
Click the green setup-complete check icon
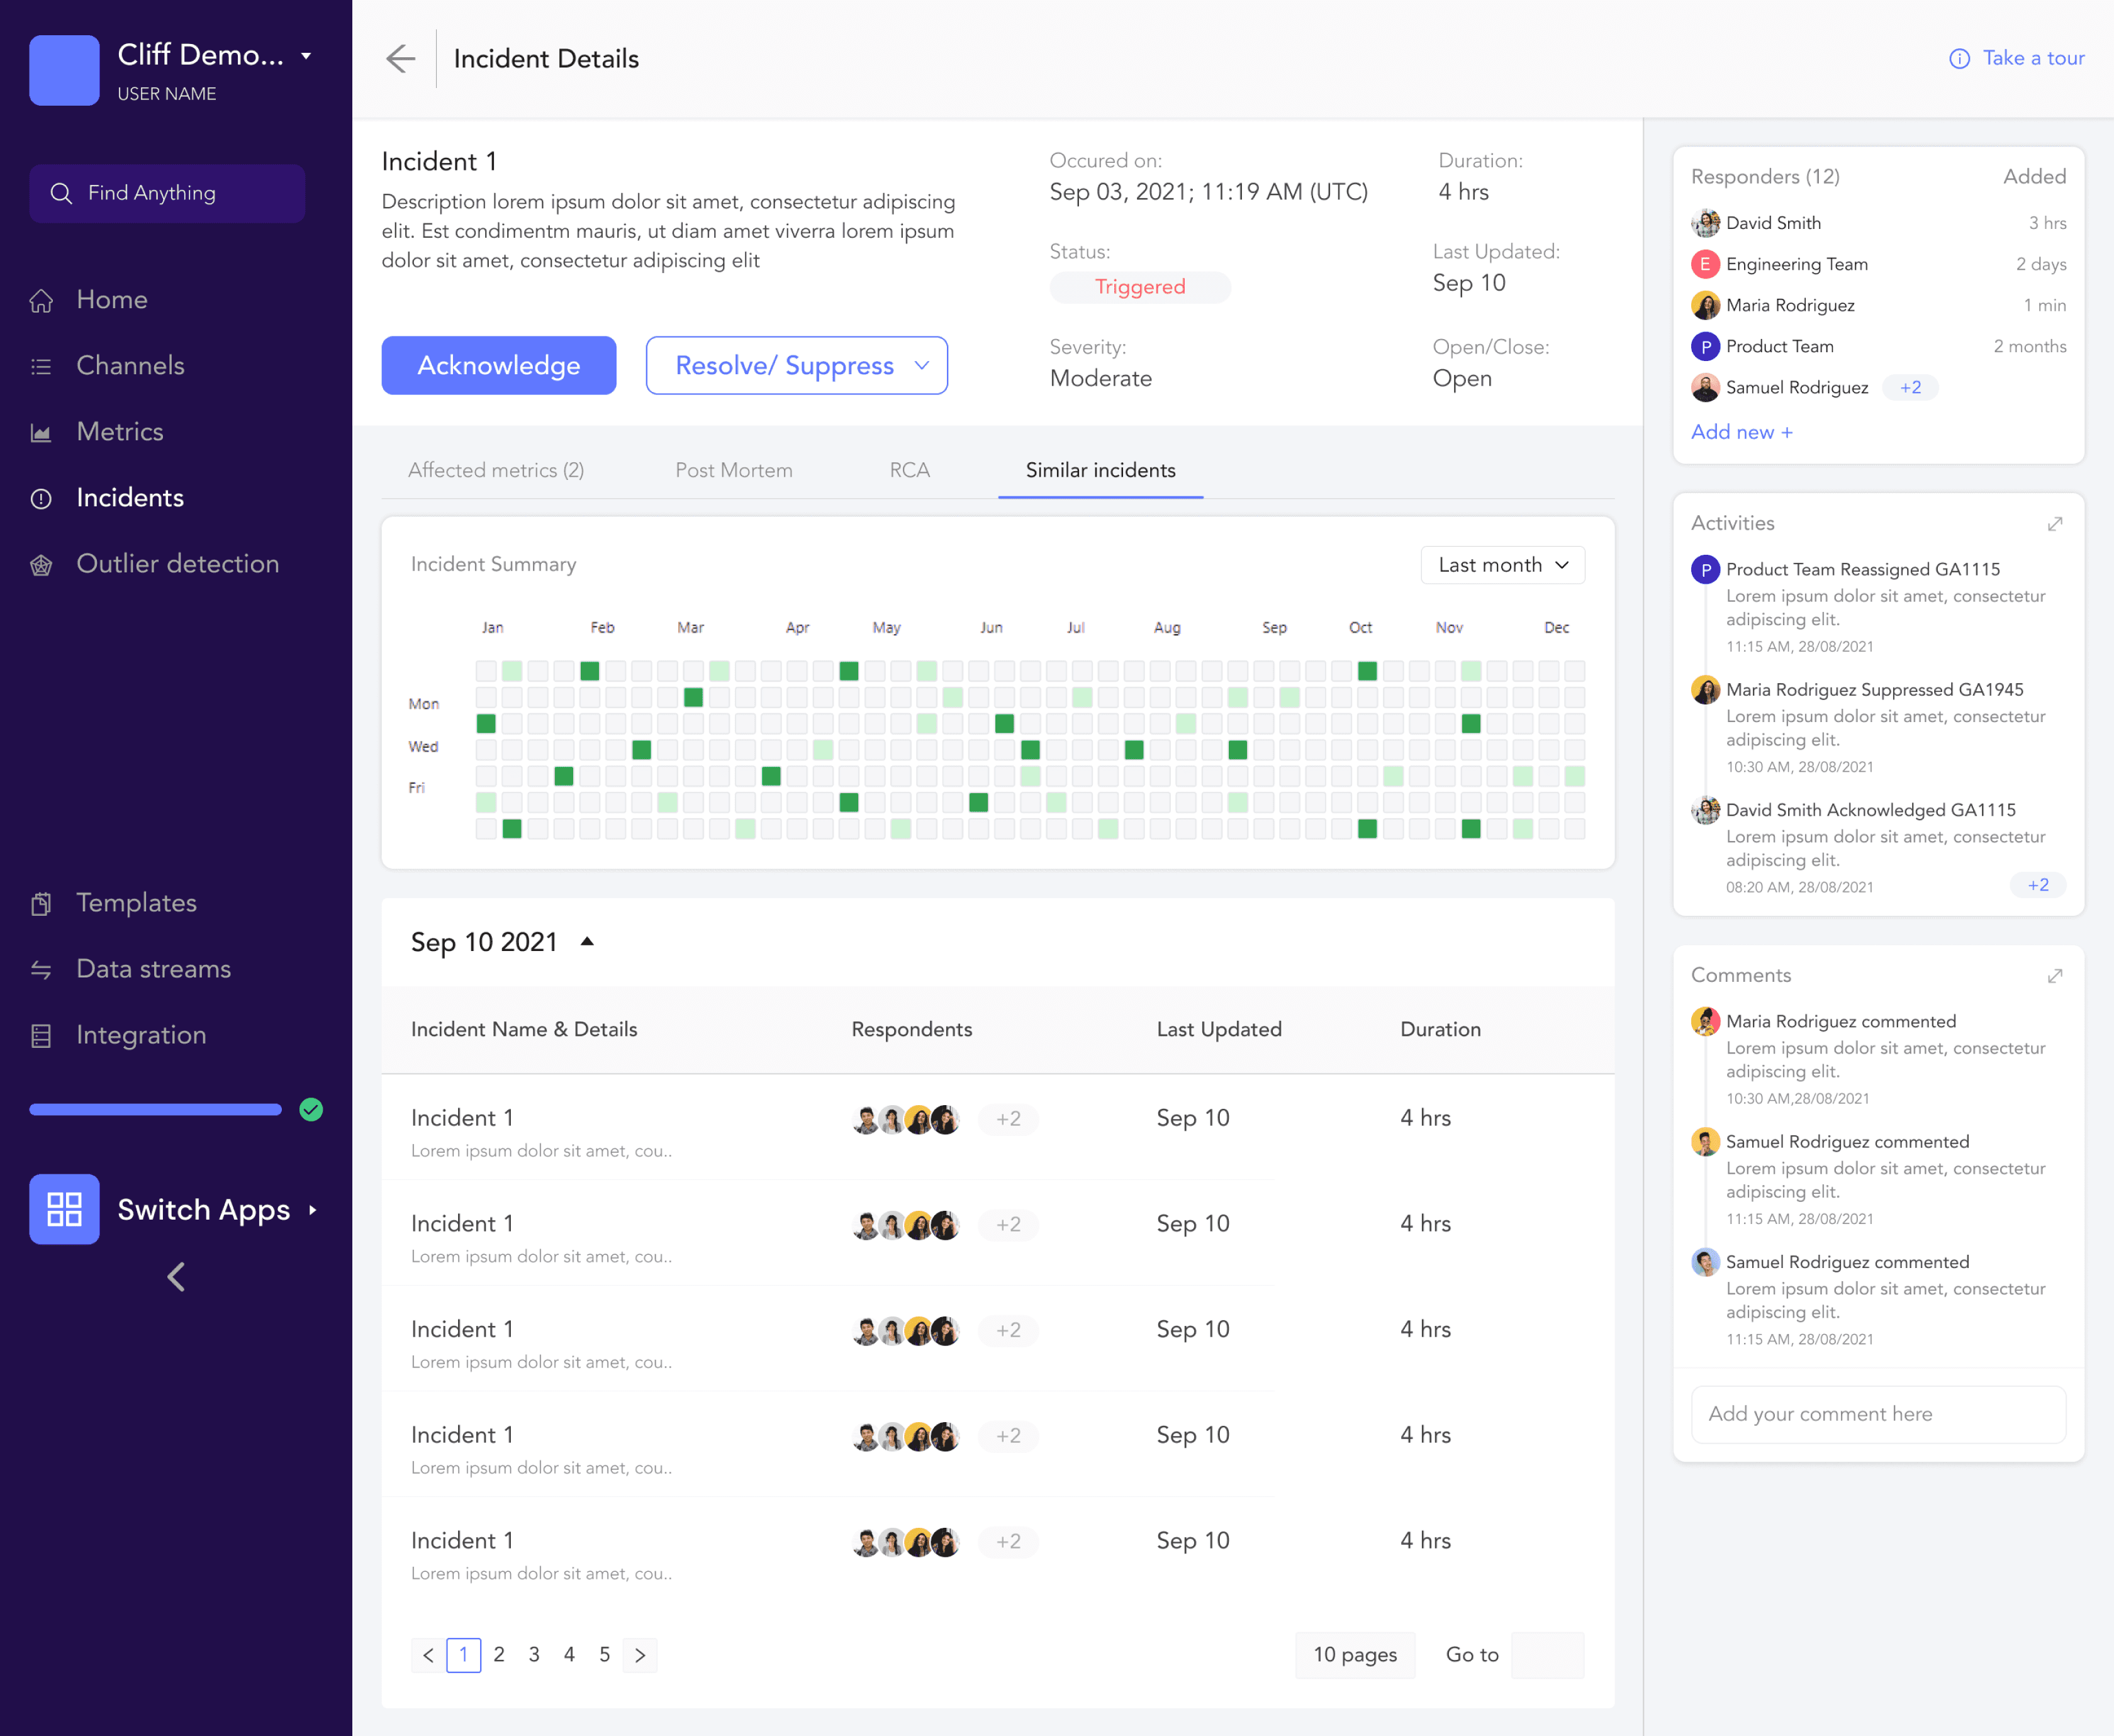[311, 1109]
